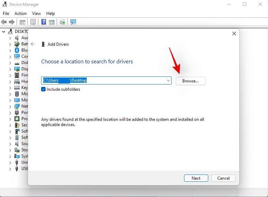Expand the Processors tree node
This screenshot has width=268, height=197.
(x=10, y=119)
